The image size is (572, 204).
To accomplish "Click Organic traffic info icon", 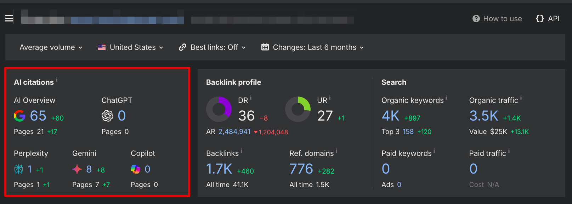I will tap(521, 98).
